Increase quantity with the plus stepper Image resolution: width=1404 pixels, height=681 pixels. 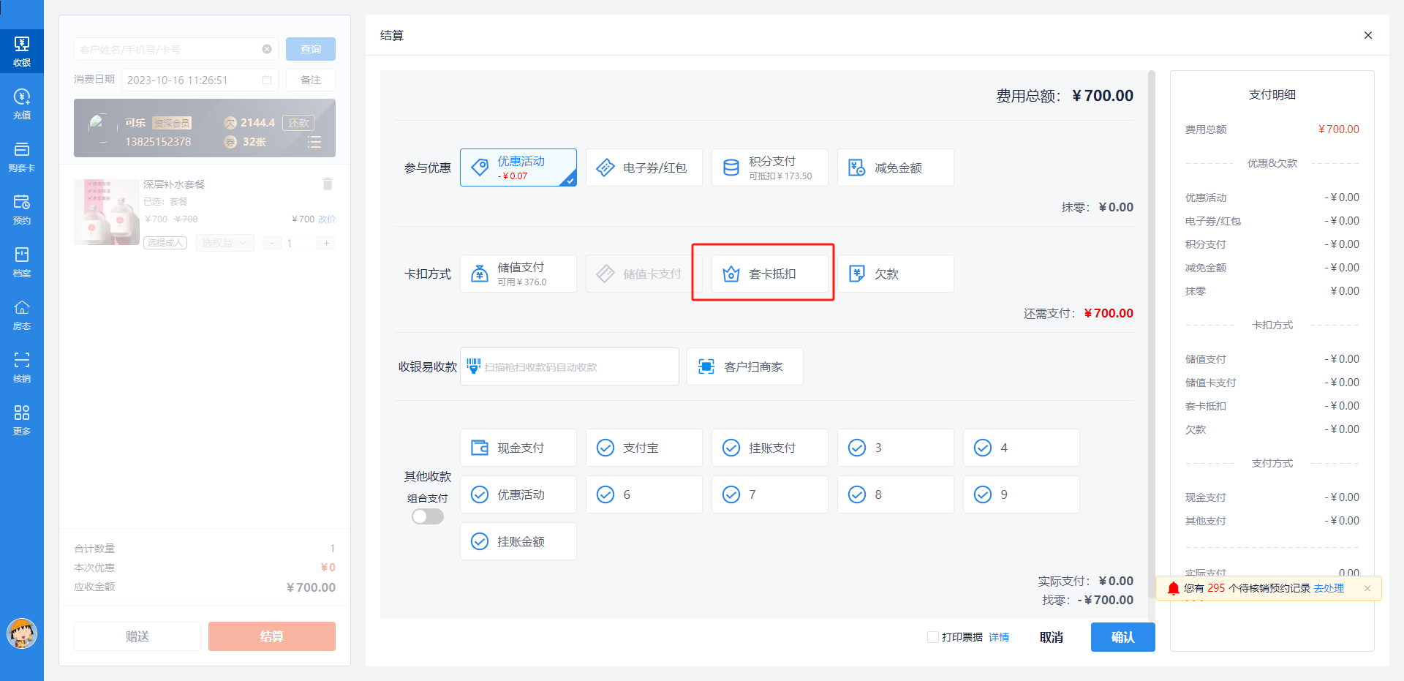click(326, 242)
